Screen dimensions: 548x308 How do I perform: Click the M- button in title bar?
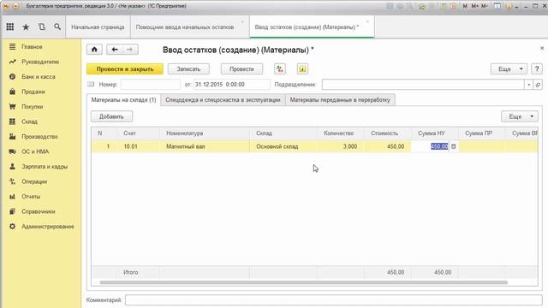485,6
